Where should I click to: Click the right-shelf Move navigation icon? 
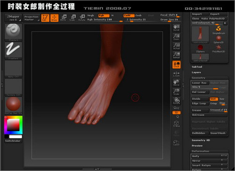tap(176, 83)
